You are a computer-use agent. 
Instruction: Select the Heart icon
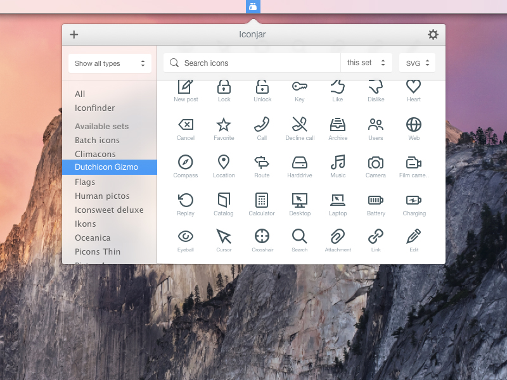tap(414, 87)
